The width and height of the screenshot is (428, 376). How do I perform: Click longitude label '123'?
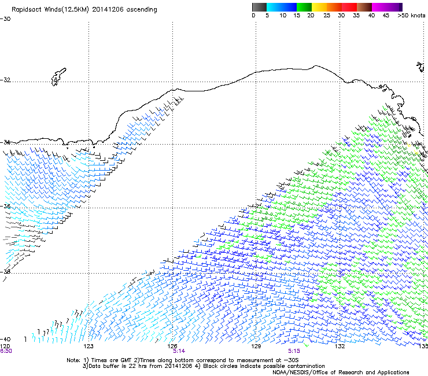coord(88,346)
